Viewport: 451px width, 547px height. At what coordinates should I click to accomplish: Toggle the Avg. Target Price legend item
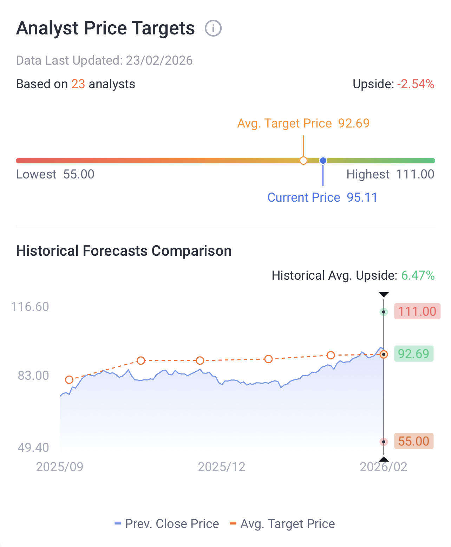point(282,524)
